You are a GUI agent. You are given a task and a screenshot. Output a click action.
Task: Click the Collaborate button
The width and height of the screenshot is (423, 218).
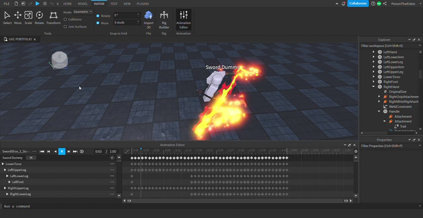point(358,3)
